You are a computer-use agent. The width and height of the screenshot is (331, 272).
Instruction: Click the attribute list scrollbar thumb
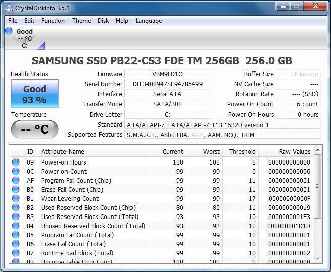tap(318, 186)
